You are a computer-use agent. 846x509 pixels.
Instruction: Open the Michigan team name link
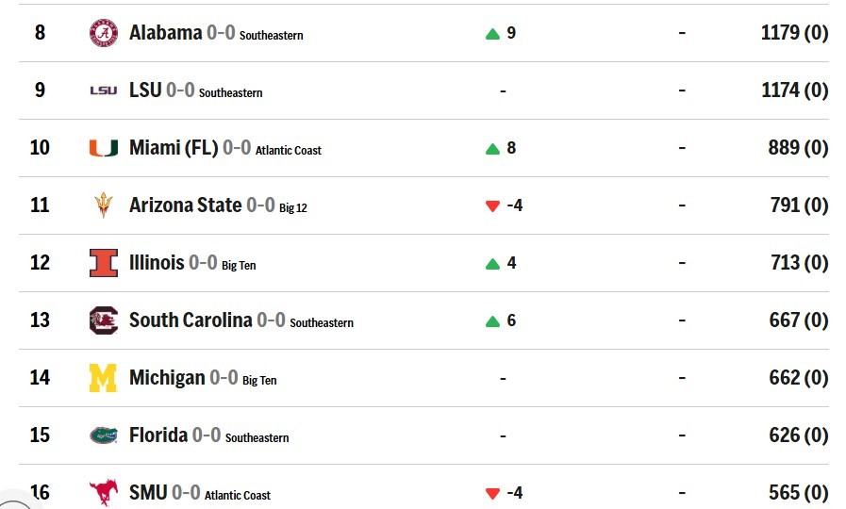coord(167,378)
